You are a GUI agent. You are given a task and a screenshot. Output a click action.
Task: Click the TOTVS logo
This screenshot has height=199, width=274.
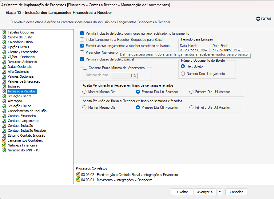(264, 19)
